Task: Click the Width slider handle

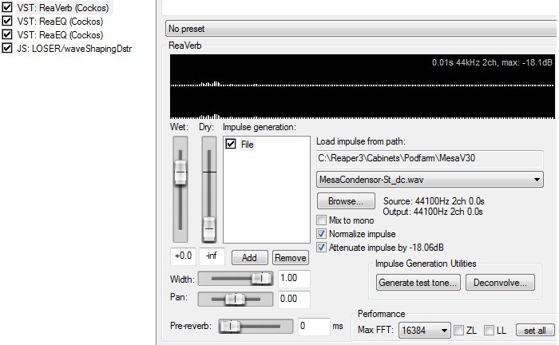Action: pos(261,279)
